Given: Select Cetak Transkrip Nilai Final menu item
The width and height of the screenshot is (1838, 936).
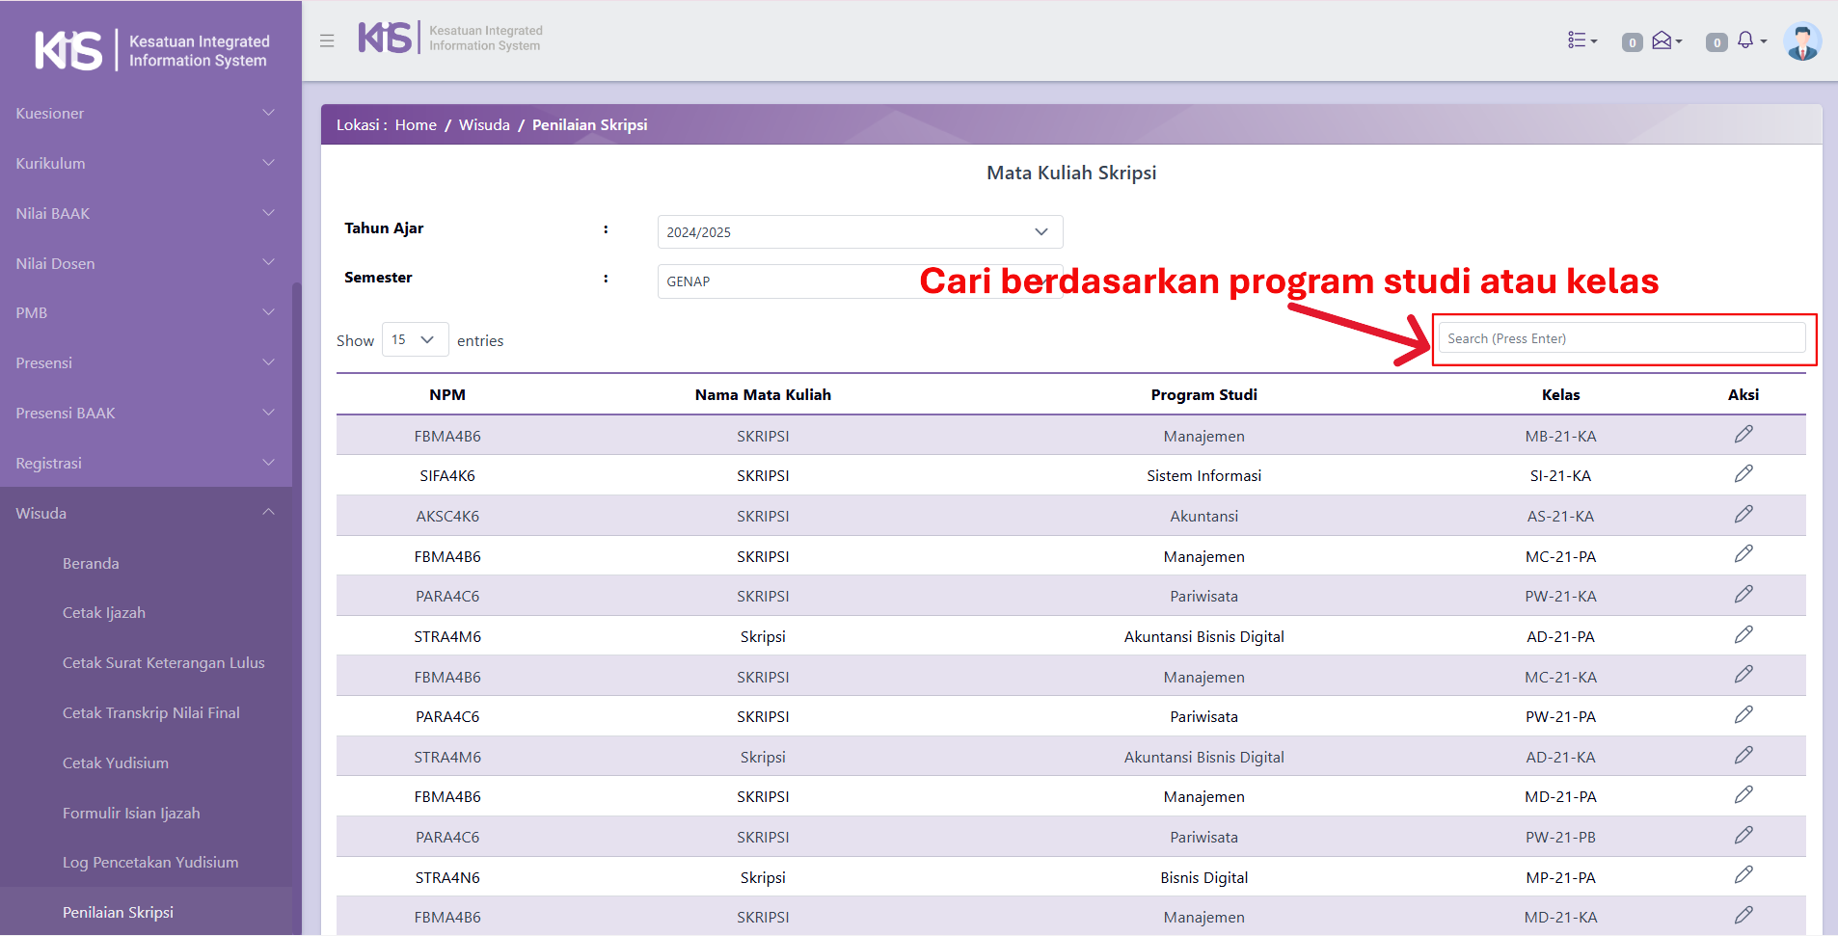Looking at the screenshot, I should pos(151,713).
